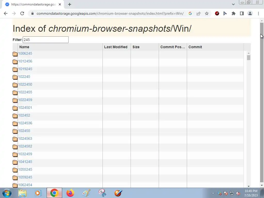This screenshot has height=198, width=264.
Task: Open folder 1006245
Action: 25,54
